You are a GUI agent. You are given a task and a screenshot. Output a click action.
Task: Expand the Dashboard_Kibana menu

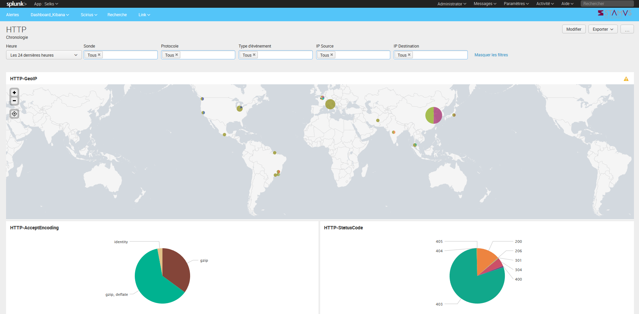point(50,15)
